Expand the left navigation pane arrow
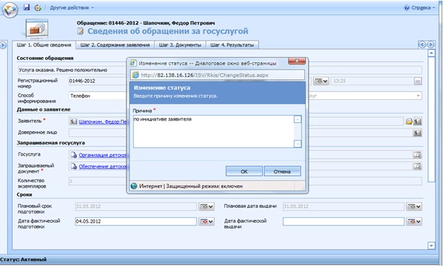 click(x=3, y=45)
